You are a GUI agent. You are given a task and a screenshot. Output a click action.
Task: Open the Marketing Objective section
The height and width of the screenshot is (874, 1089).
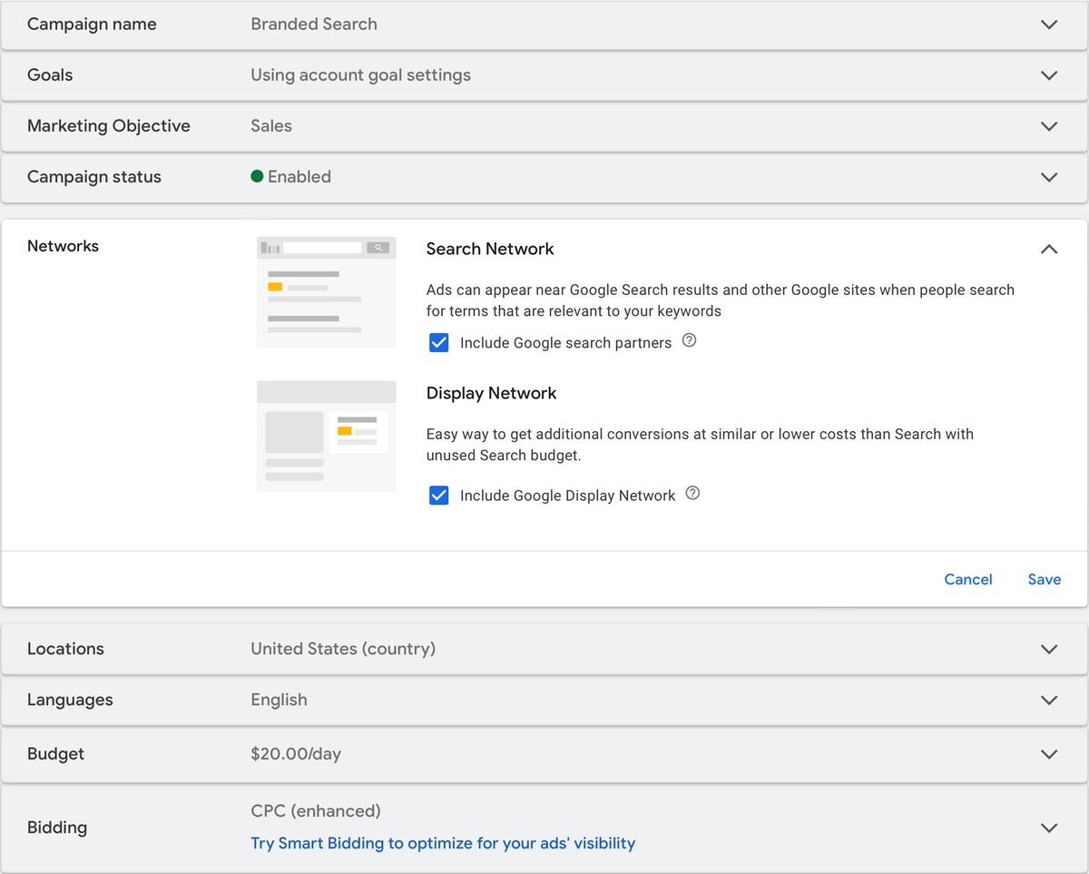1048,126
